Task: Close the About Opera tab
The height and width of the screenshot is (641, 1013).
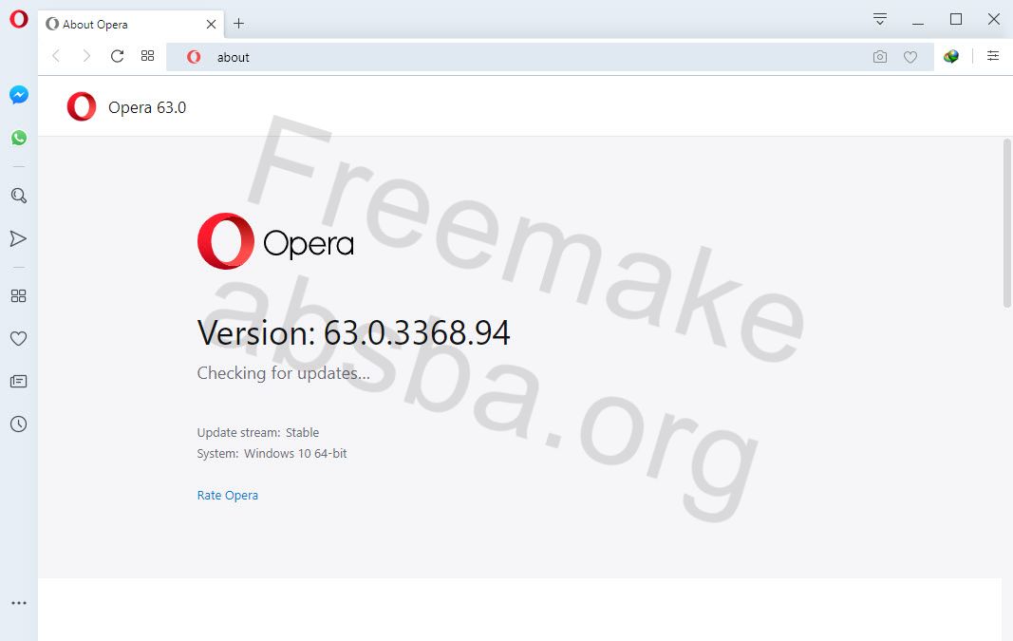Action: [211, 24]
